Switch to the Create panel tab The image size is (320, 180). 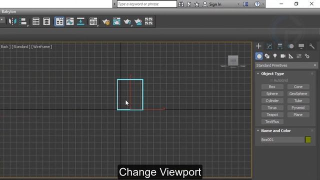(x=258, y=46)
